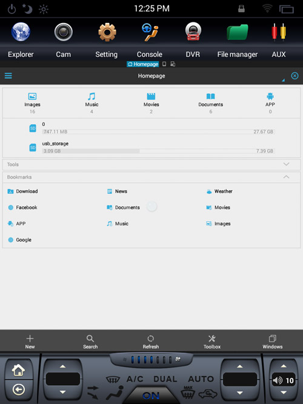Select the usb_storage usage bar

[x=158, y=151]
